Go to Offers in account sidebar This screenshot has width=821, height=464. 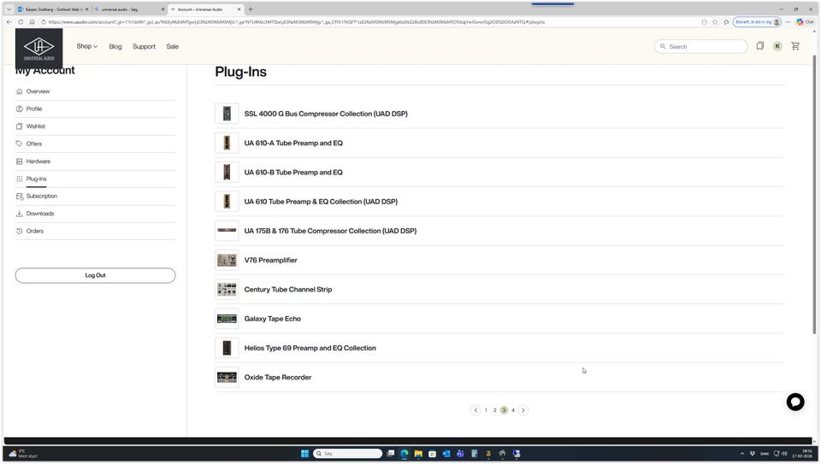(x=34, y=144)
